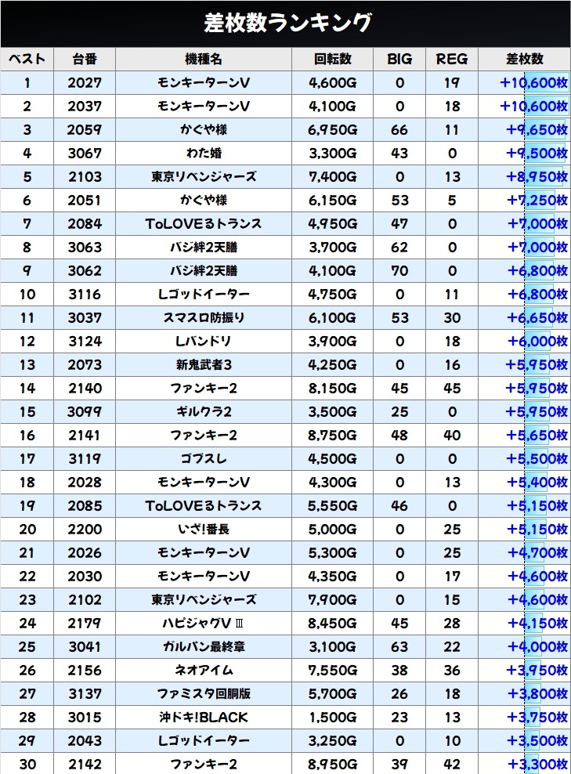Select the REG column header
The image size is (571, 774).
(451, 60)
